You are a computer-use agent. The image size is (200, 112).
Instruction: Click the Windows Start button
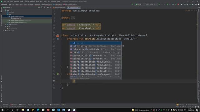pyautogui.click(x=2, y=110)
